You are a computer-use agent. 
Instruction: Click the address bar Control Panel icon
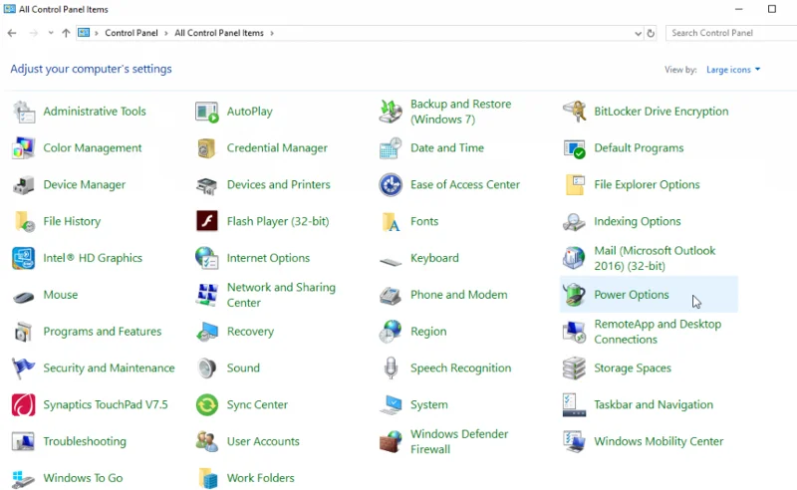click(84, 33)
